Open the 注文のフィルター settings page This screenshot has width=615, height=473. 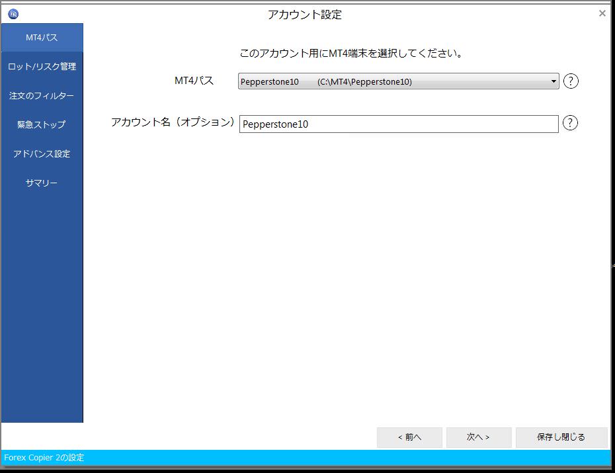click(41, 95)
